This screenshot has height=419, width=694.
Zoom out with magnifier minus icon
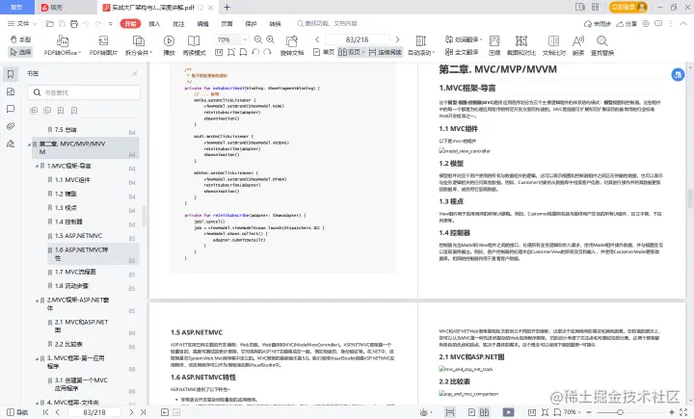pos(258,39)
